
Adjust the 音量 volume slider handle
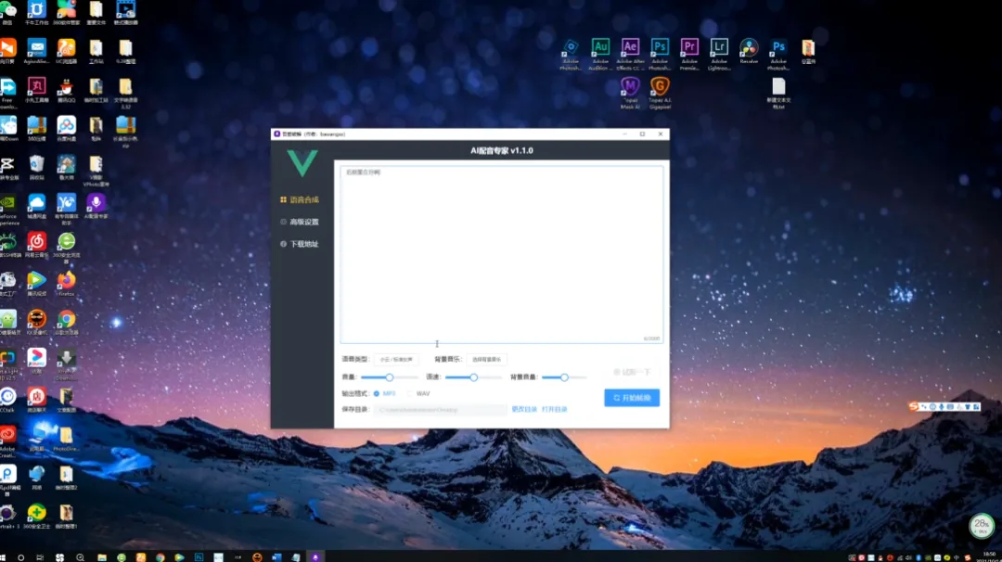click(x=389, y=377)
